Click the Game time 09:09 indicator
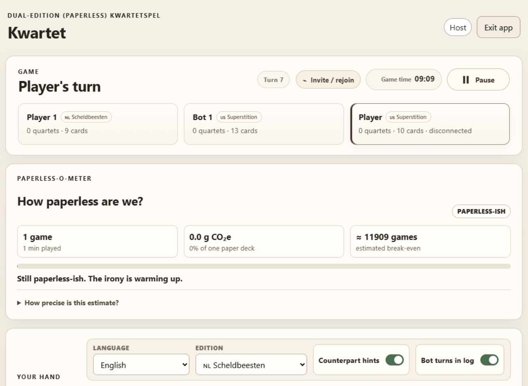Image resolution: width=528 pixels, height=386 pixels. 404,79
